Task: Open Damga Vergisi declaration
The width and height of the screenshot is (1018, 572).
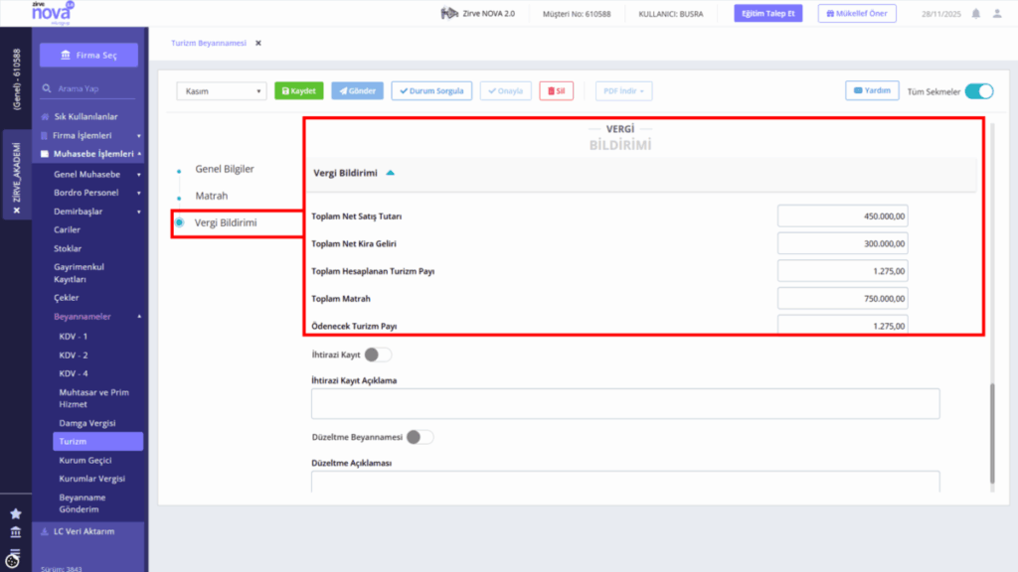Action: [x=87, y=423]
